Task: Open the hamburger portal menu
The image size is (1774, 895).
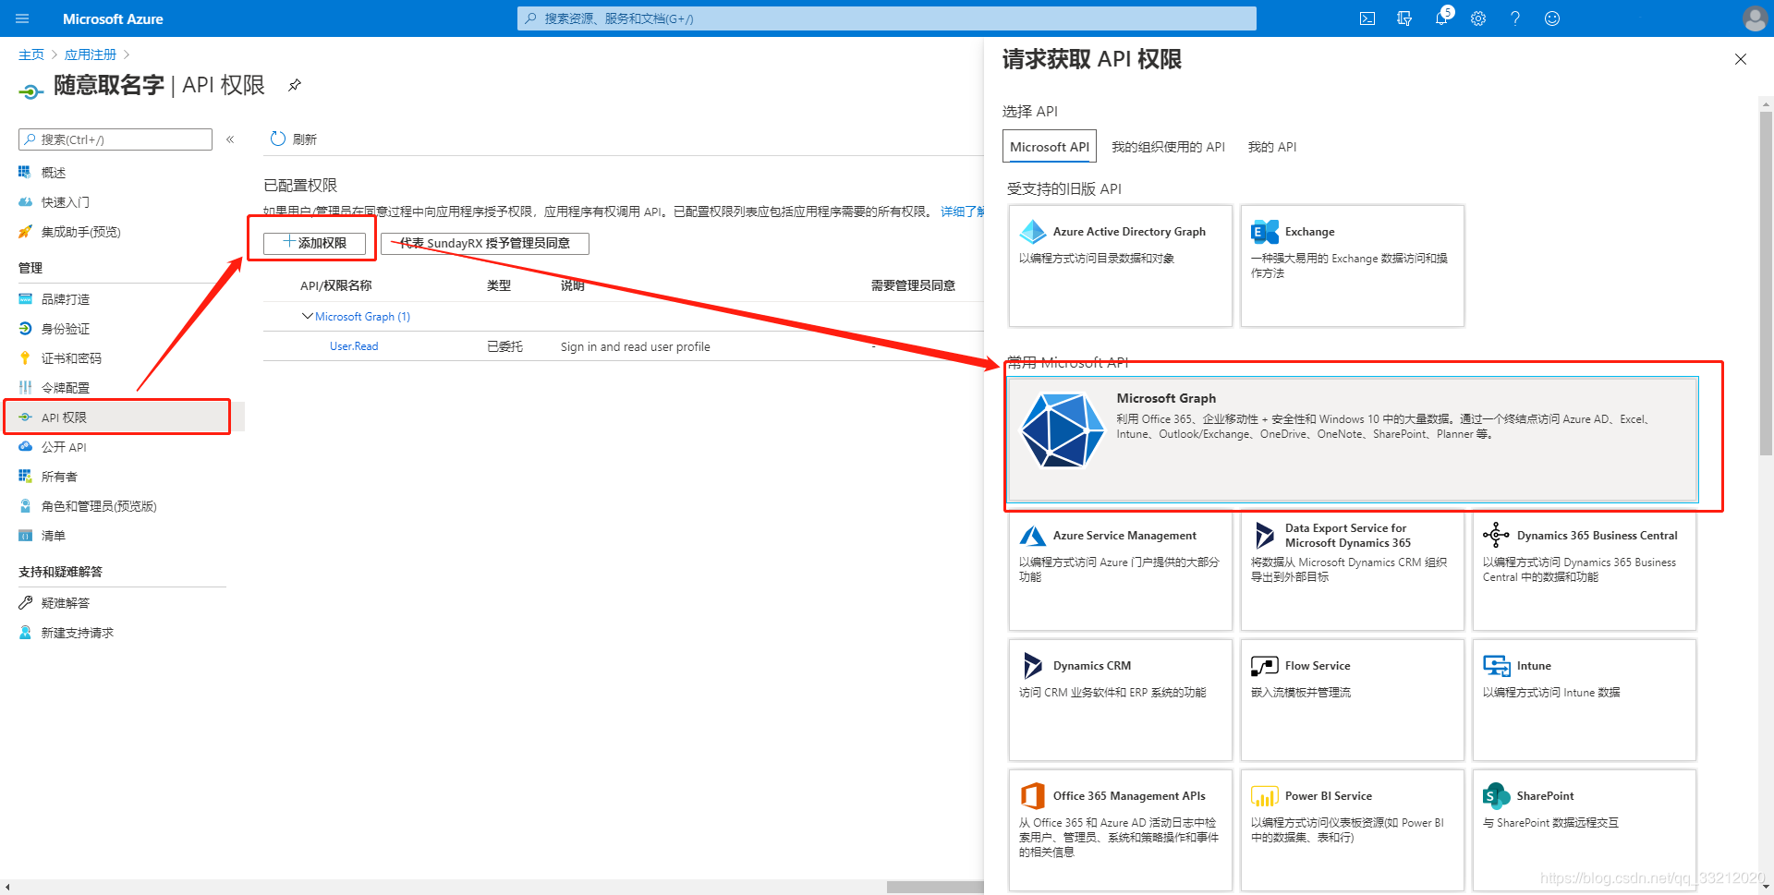Action: (x=22, y=18)
